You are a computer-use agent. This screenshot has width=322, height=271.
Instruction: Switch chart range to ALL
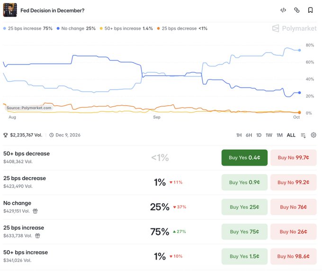[x=291, y=135]
